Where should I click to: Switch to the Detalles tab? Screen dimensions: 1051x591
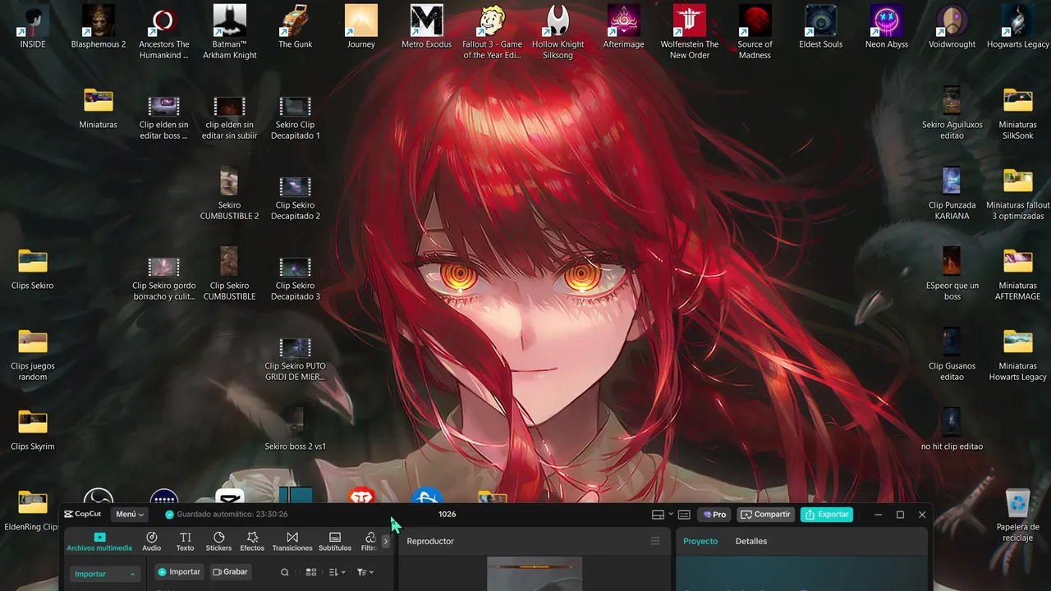(x=751, y=541)
